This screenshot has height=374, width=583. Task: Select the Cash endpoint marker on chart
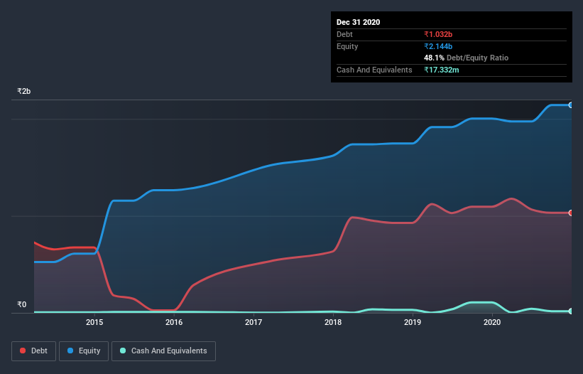pos(571,311)
